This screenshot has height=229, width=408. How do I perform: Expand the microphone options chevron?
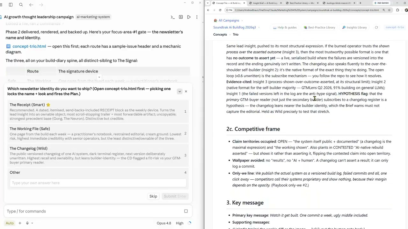pyautogui.click(x=32, y=223)
